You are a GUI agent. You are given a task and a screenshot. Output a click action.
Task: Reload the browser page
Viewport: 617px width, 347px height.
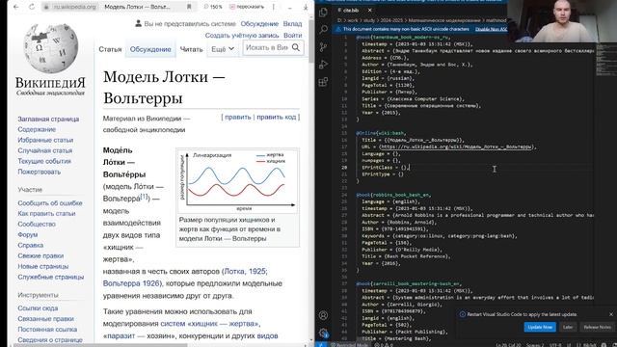pyautogui.click(x=32, y=7)
